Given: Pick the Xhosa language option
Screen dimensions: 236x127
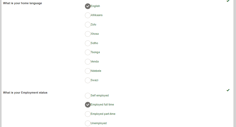Looking at the screenshot, I should pyautogui.click(x=87, y=34).
